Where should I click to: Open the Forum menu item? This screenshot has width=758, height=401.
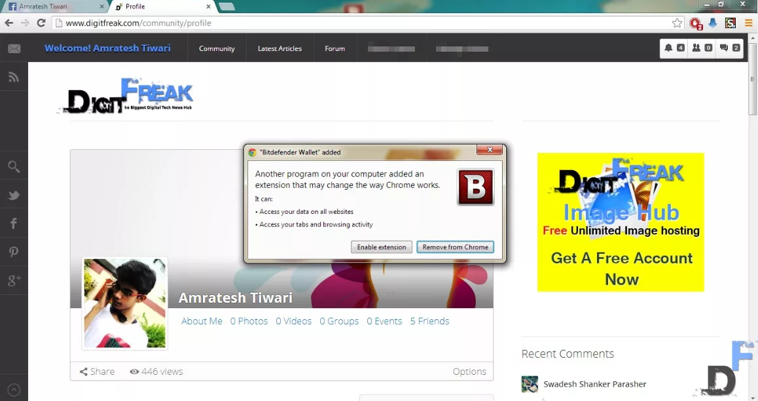pos(334,48)
